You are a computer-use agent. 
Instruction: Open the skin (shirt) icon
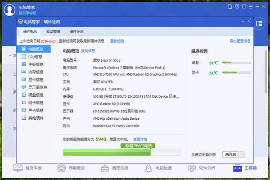point(244,7)
